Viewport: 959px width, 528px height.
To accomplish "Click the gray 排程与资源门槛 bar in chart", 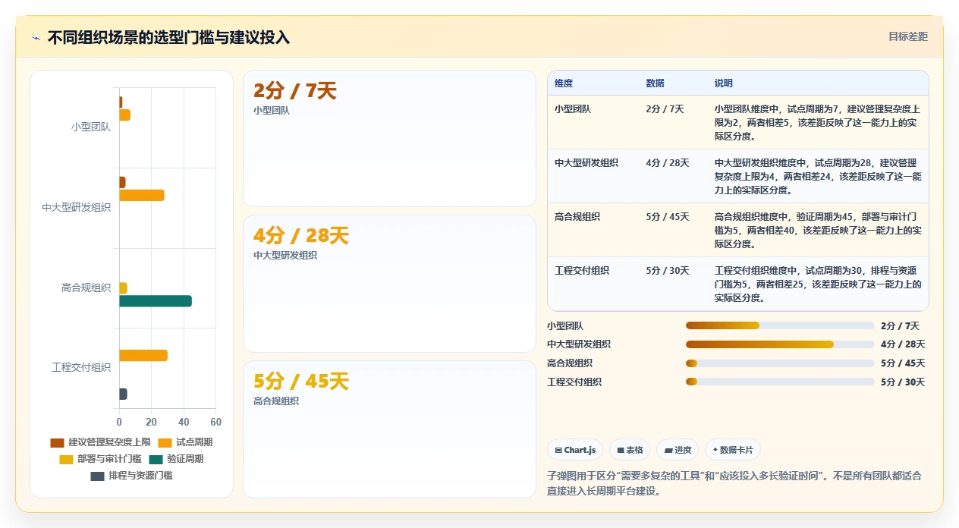I will [x=123, y=394].
